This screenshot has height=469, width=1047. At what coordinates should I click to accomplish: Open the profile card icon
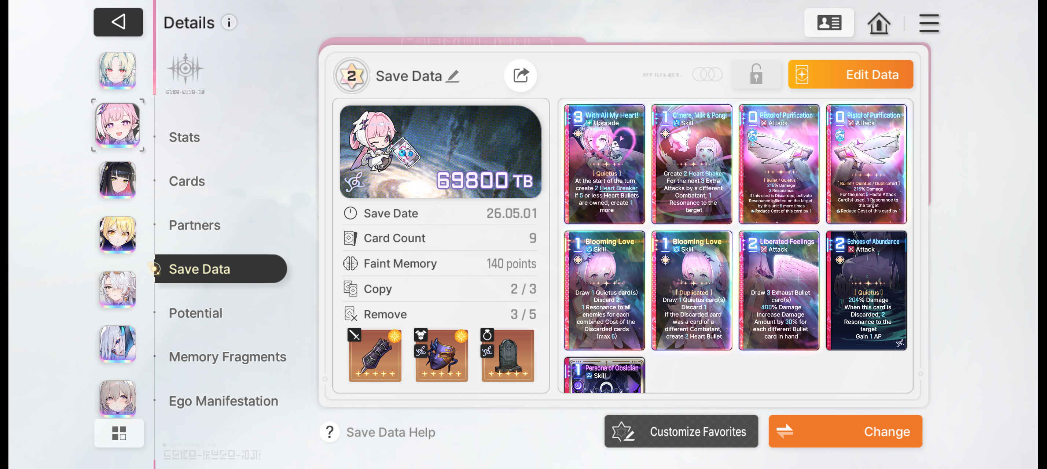point(829,23)
